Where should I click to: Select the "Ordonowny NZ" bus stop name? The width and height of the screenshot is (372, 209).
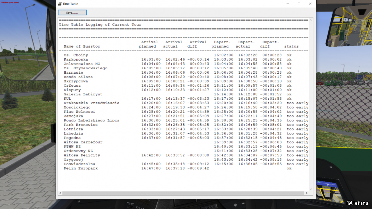pyautogui.click(x=78, y=151)
